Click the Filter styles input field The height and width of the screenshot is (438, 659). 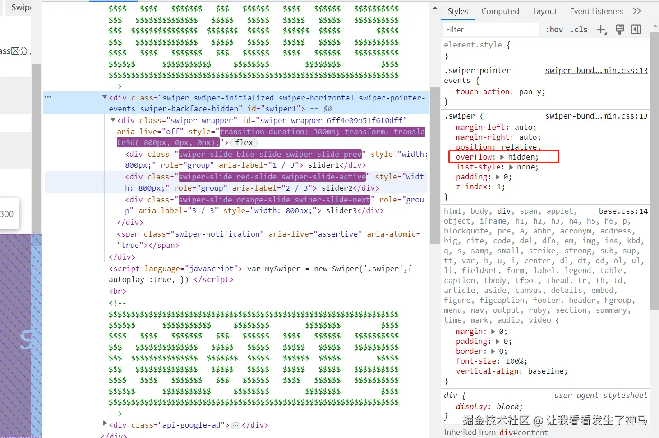491,30
